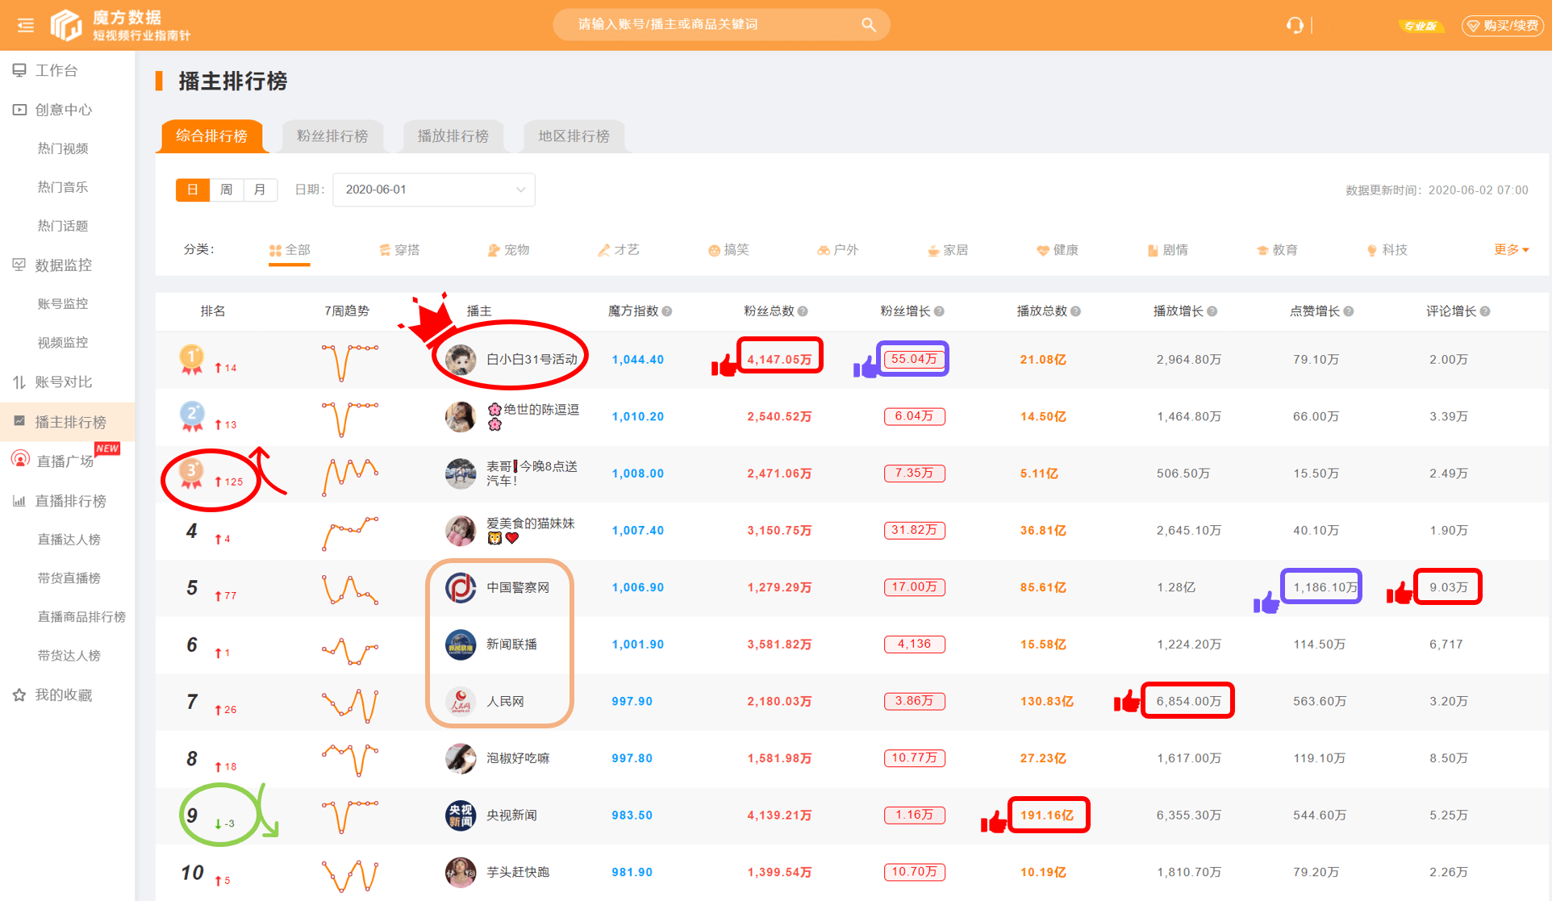Select the 日 period toggle

click(x=193, y=190)
